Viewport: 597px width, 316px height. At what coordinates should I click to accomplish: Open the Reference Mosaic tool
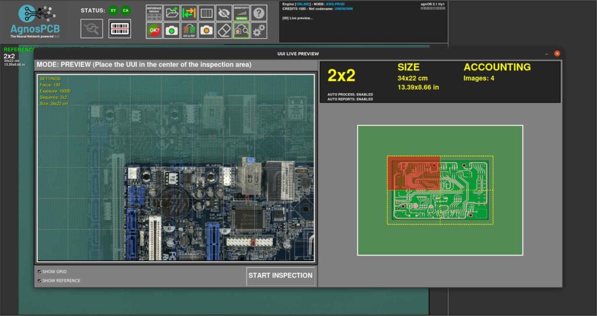click(154, 13)
